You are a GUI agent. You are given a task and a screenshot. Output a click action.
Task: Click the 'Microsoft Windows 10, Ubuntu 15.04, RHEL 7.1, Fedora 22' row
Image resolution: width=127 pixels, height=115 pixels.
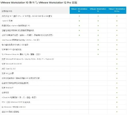[63, 59]
